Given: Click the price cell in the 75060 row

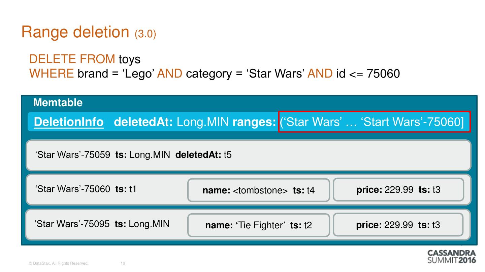Looking at the screenshot, I should [x=398, y=190].
